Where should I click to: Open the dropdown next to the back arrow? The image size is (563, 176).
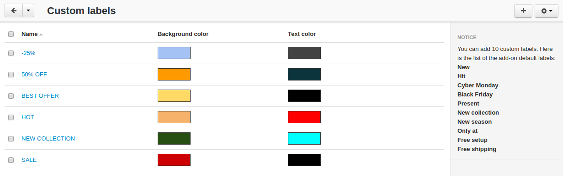(x=28, y=11)
